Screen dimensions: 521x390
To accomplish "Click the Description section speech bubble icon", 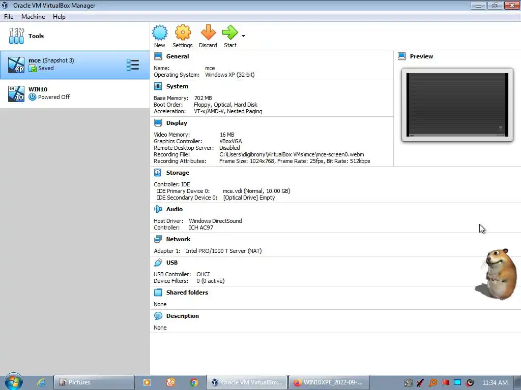I will pos(158,316).
